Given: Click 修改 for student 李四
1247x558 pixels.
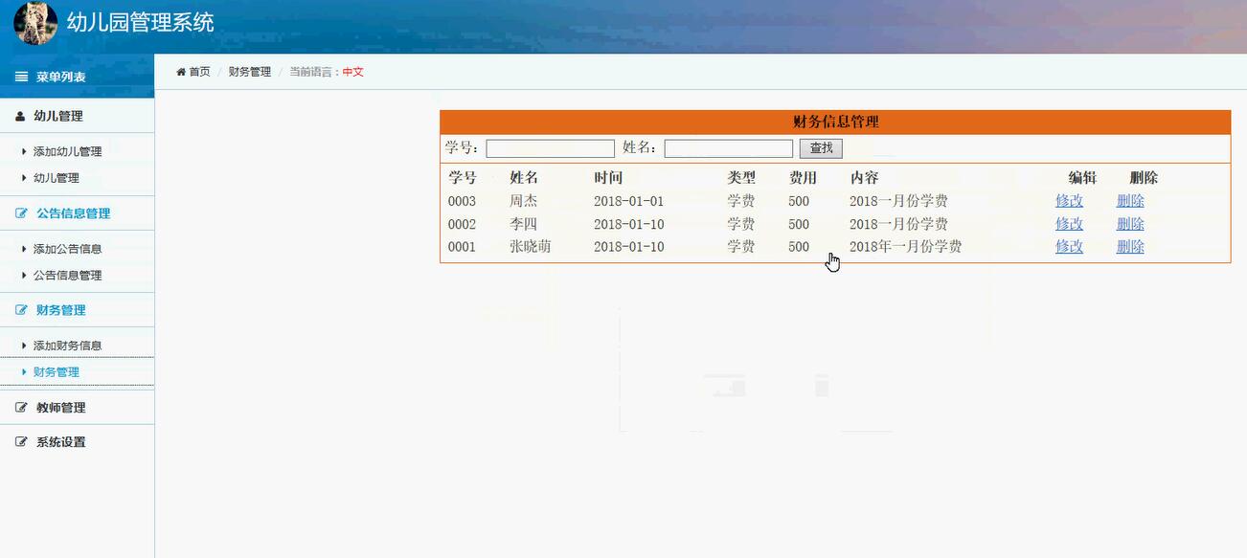Looking at the screenshot, I should pyautogui.click(x=1069, y=224).
